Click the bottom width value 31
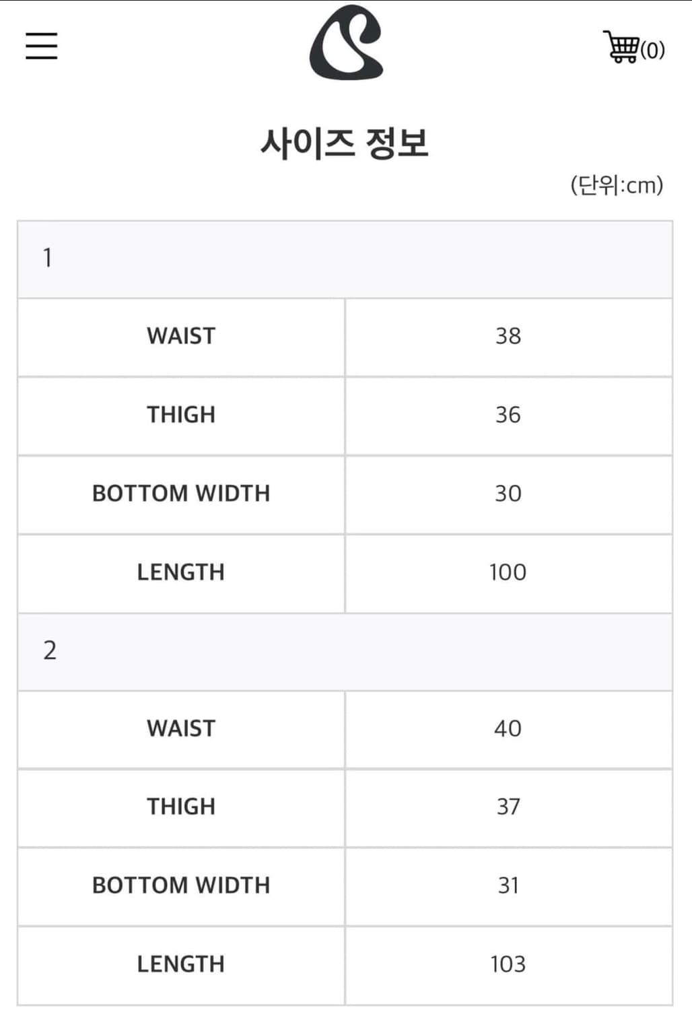 [508, 885]
